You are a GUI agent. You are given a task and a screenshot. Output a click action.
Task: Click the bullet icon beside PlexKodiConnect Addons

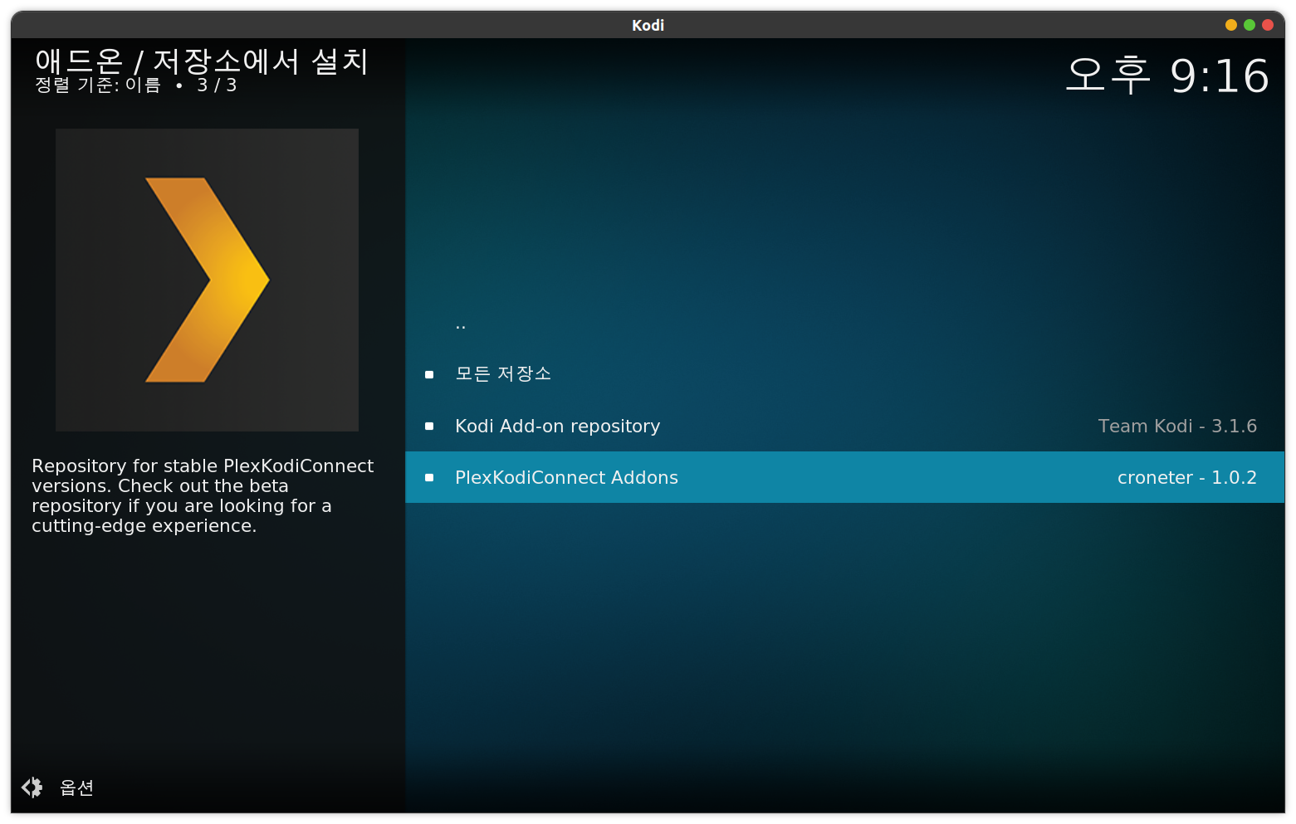[x=429, y=478]
